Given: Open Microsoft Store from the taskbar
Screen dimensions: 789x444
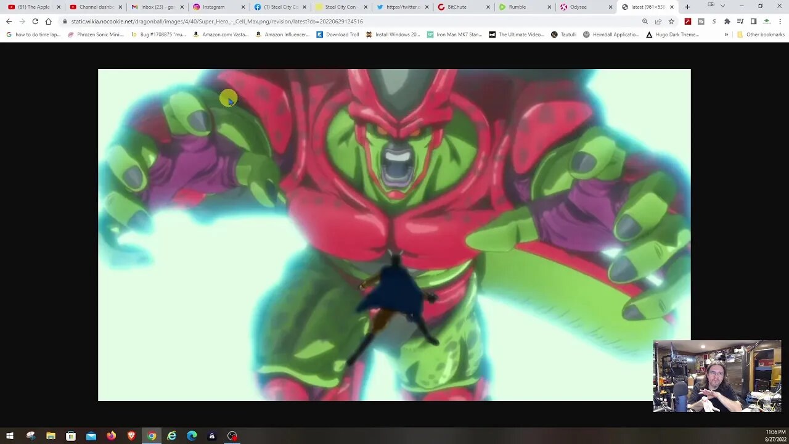Looking at the screenshot, I should click(x=71, y=436).
